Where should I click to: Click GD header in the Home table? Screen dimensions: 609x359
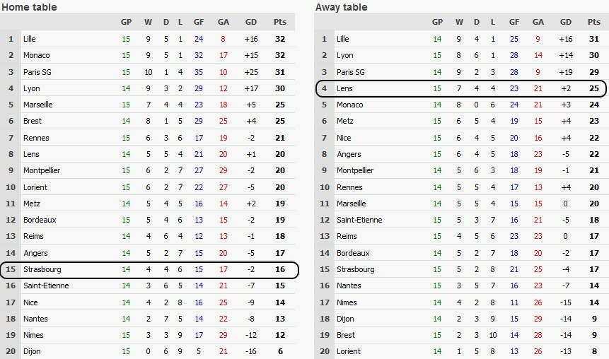tap(250, 22)
